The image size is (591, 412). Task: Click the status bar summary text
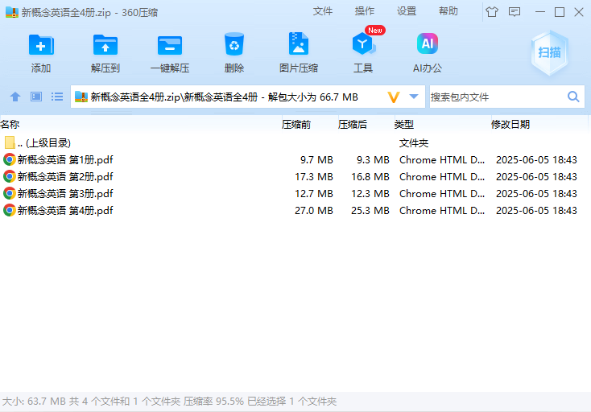(169, 401)
